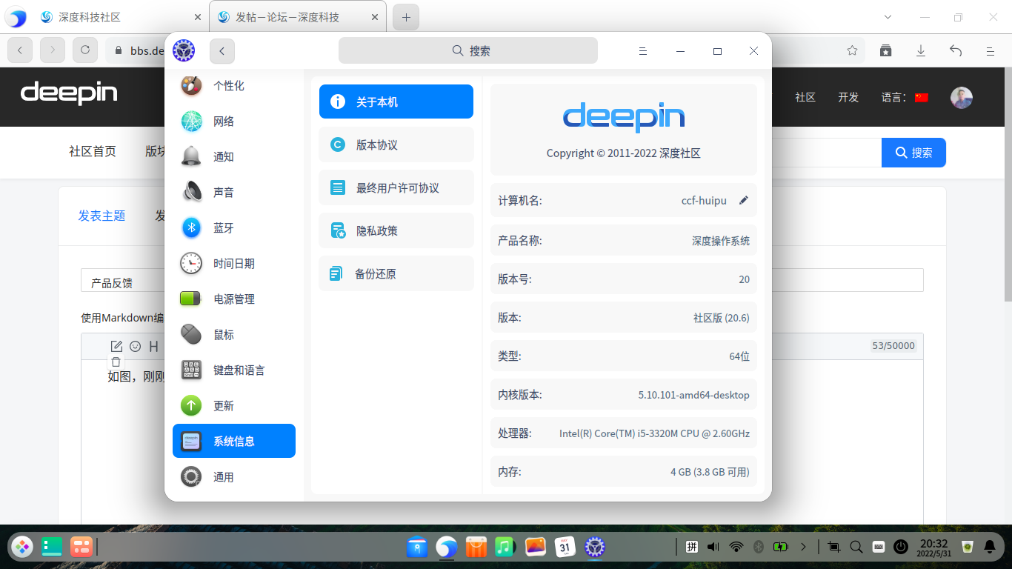Insert an emoji using the editor smiley icon
The image size is (1012, 569).
(134, 346)
